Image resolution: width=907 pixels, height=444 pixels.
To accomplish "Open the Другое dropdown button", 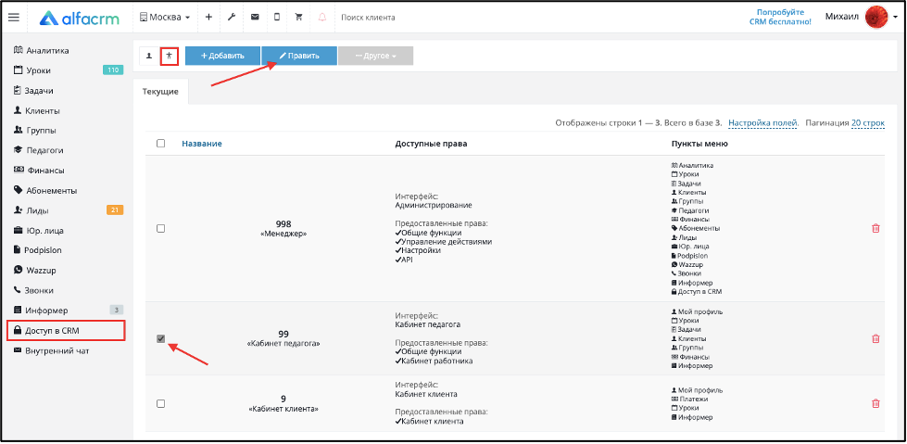I will [375, 57].
